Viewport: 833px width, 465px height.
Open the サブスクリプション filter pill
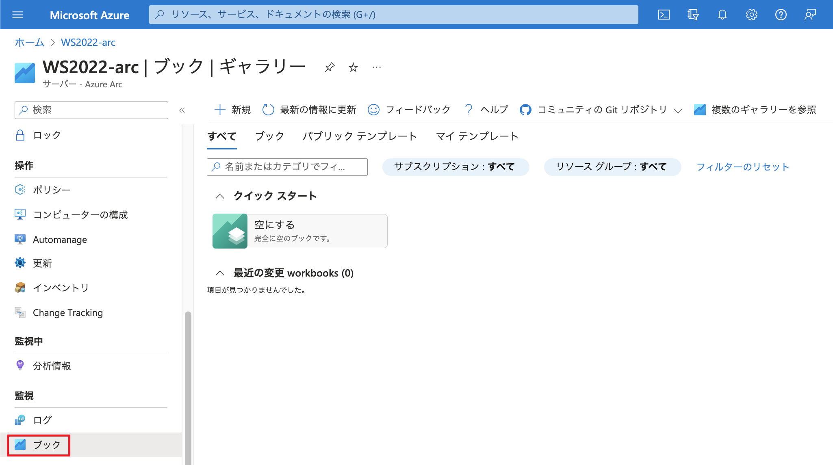pos(456,167)
